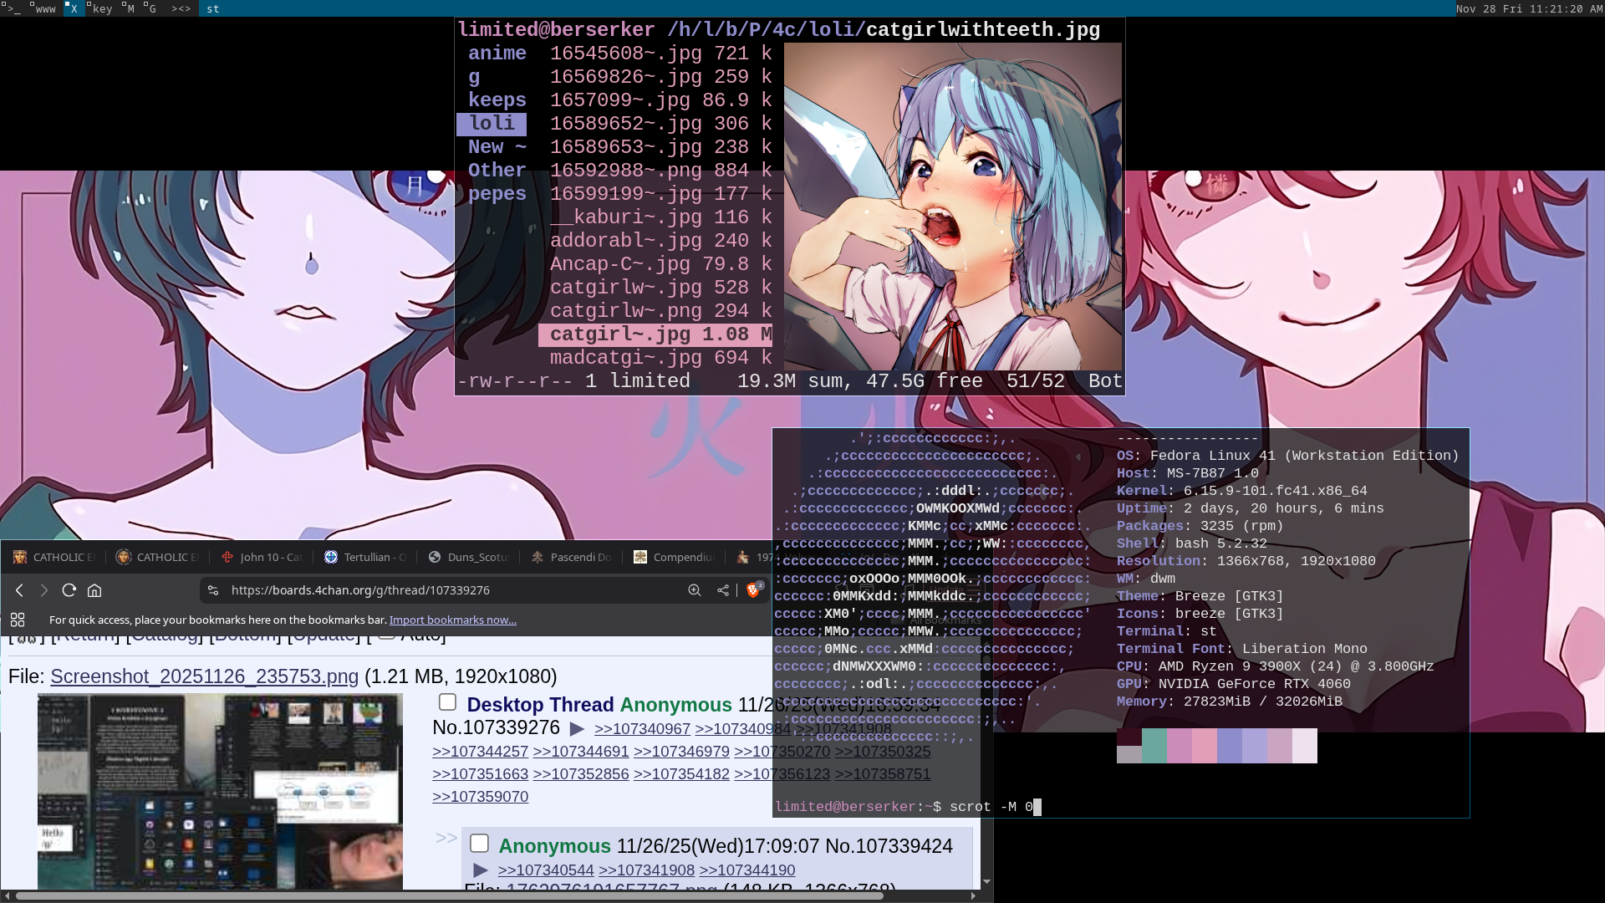
Task: Switch to the John 10 browser tab
Action: click(267, 557)
